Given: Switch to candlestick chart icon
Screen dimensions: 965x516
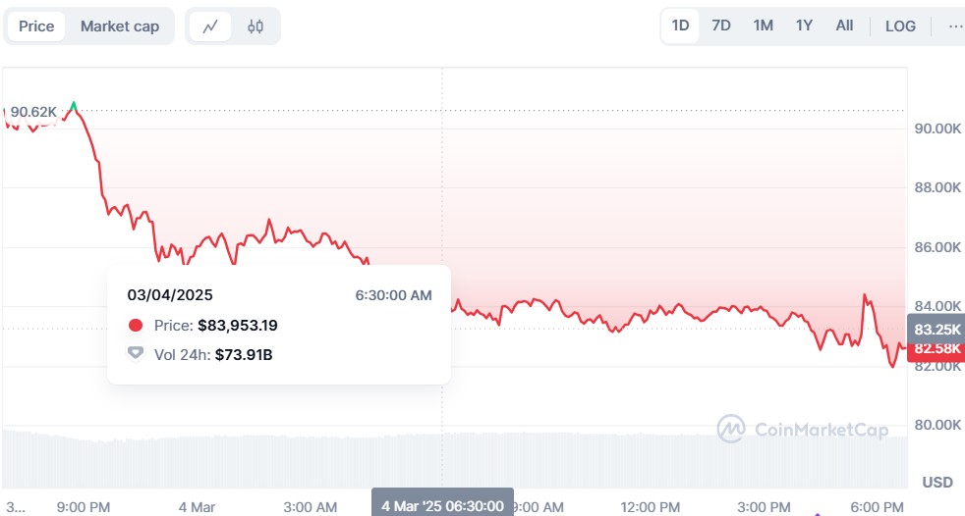Looking at the screenshot, I should click(x=255, y=26).
